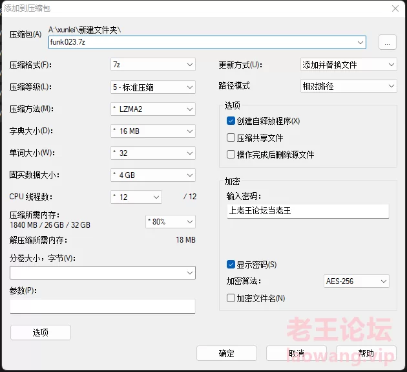Image resolution: width=407 pixels, height=372 pixels.
Task: Close the 添加到压缩包 dialog
Action: point(395,8)
